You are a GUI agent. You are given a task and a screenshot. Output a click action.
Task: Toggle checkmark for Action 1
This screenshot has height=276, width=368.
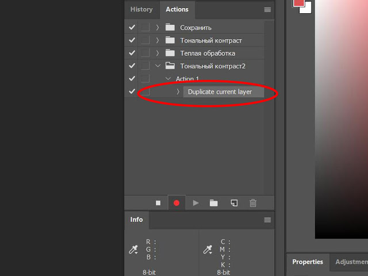[132, 78]
